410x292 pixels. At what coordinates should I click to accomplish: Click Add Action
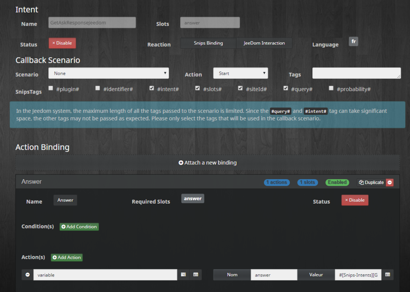click(67, 258)
